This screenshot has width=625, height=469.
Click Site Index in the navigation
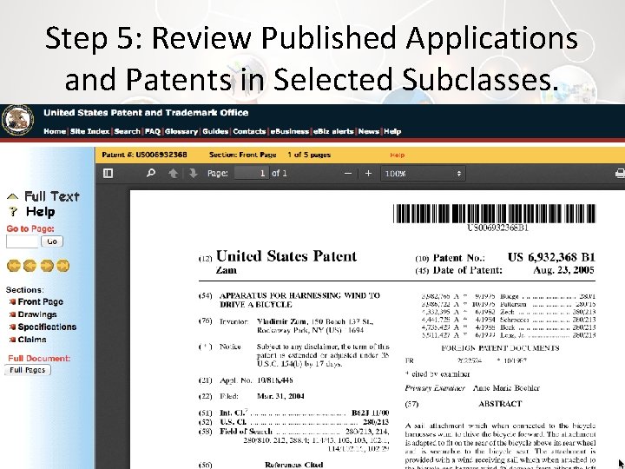(89, 131)
